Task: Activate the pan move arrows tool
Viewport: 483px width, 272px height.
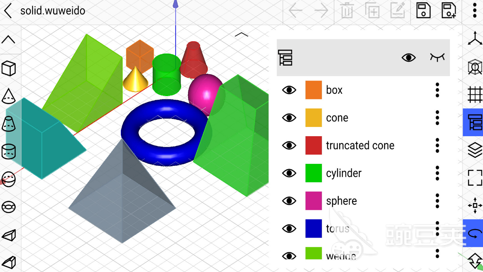Action: pos(475,205)
